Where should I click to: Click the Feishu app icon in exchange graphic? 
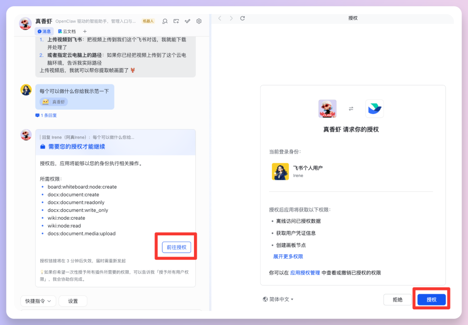(374, 109)
